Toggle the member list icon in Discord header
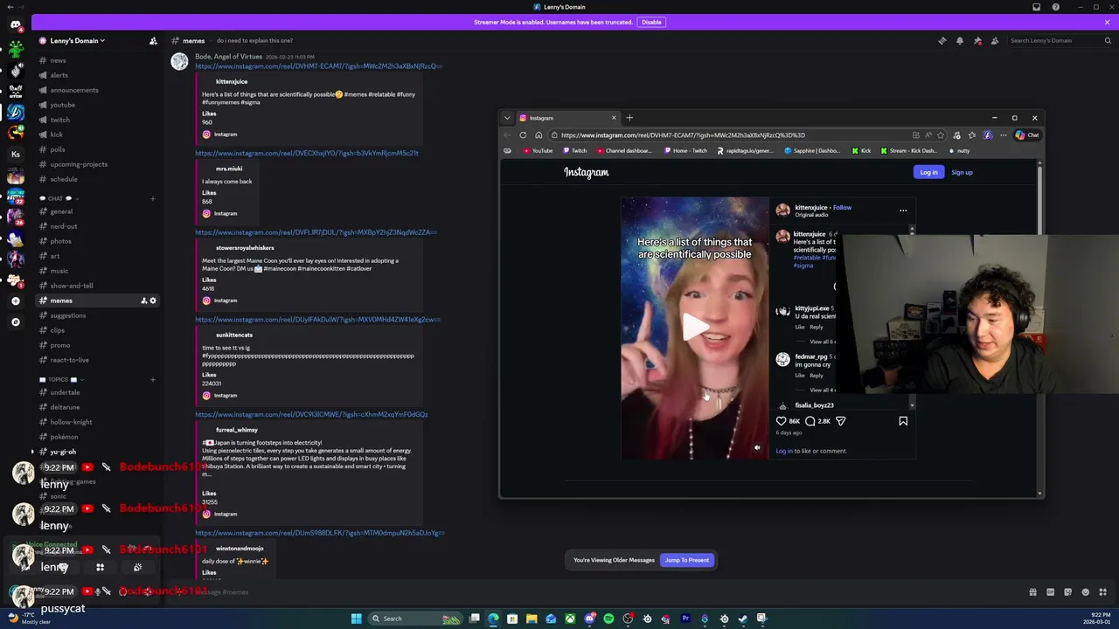 (x=995, y=40)
